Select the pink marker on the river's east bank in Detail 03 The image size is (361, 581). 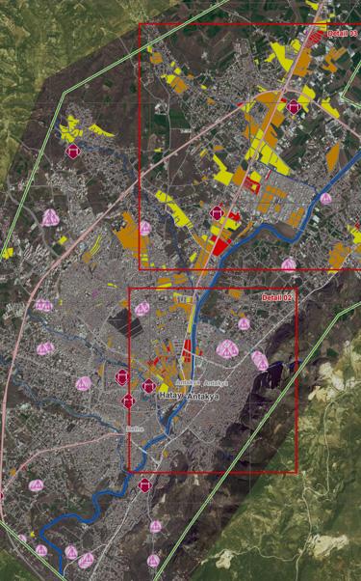pyautogui.click(x=325, y=199)
